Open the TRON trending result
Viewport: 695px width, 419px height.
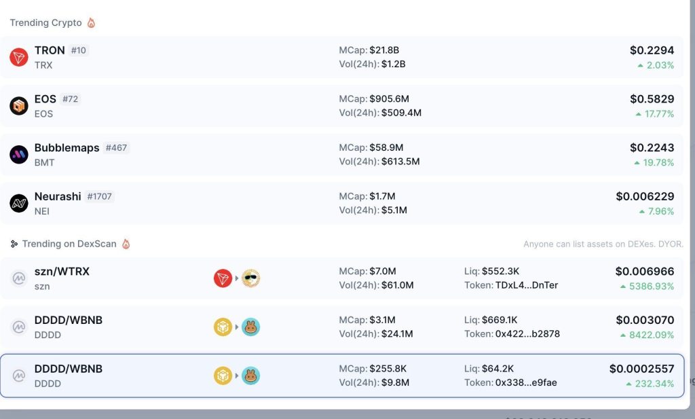(342, 57)
